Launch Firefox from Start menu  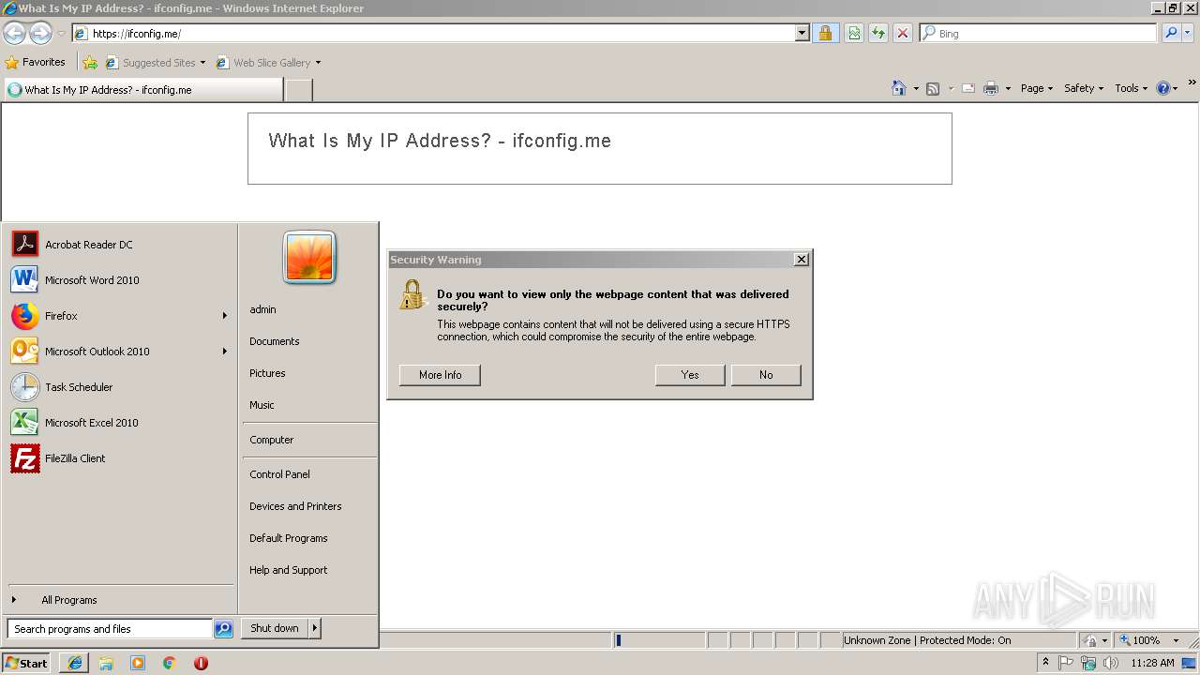click(120, 316)
